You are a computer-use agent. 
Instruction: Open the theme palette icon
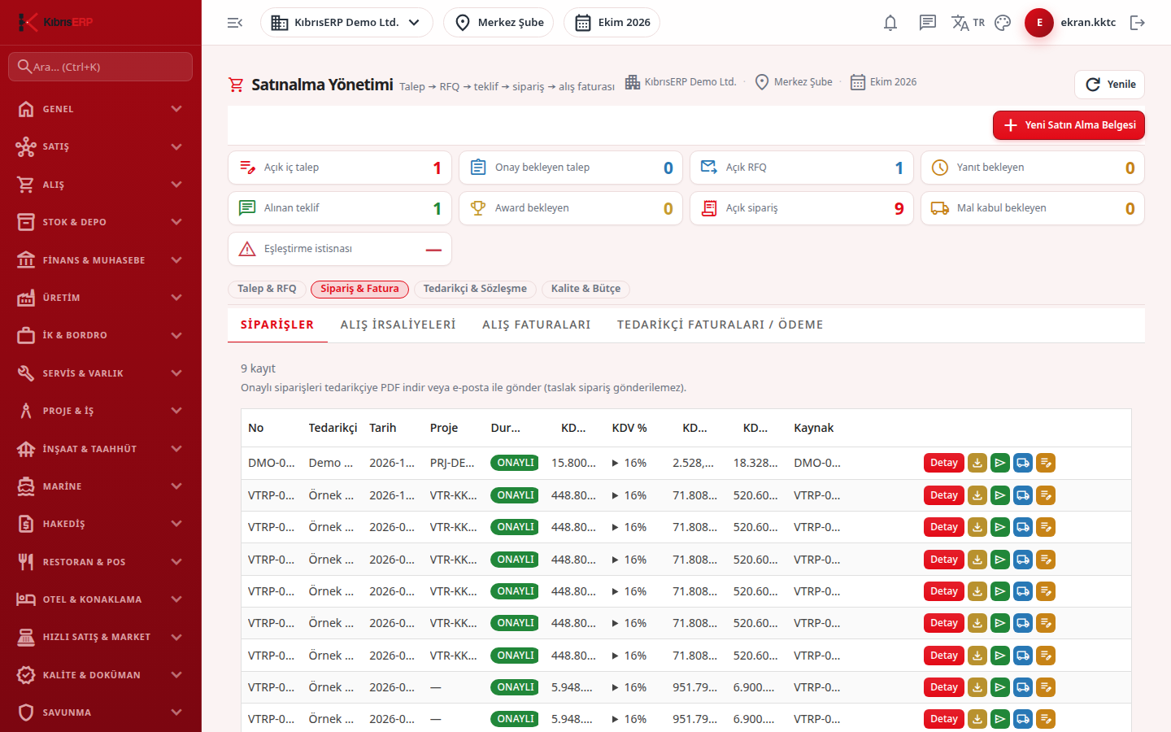pos(1003,23)
